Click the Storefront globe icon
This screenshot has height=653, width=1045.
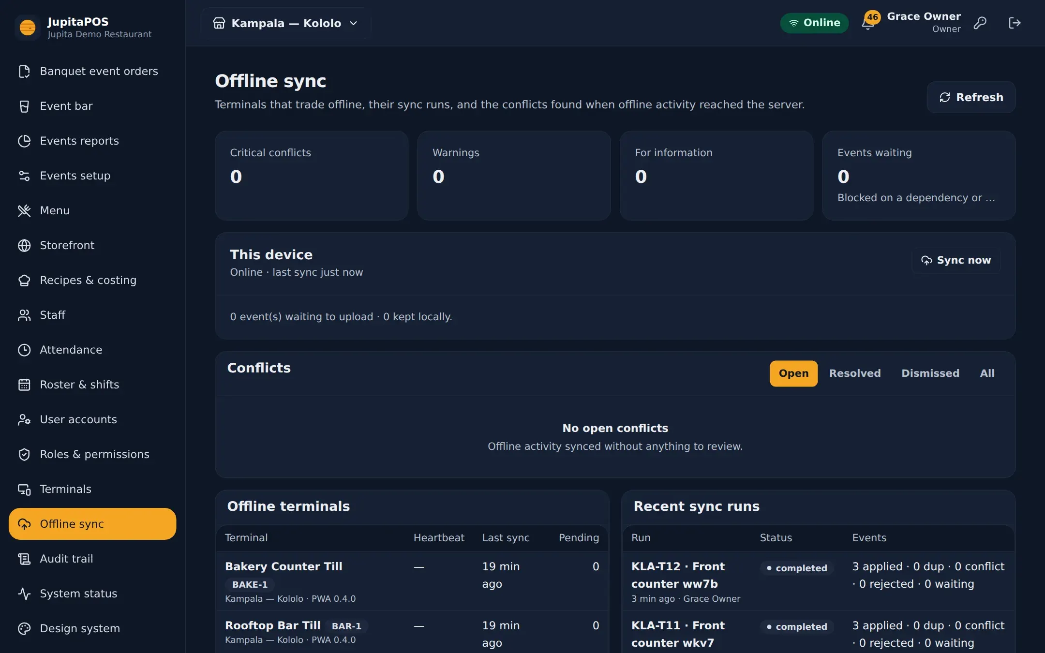click(x=24, y=245)
